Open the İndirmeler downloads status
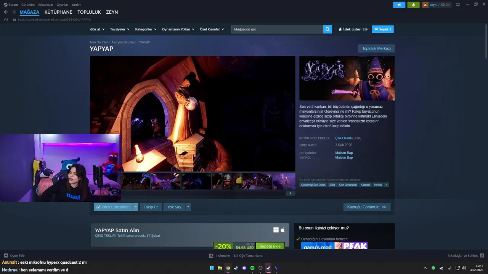Screen dimensions: 488x274 pyautogui.click(x=236, y=256)
